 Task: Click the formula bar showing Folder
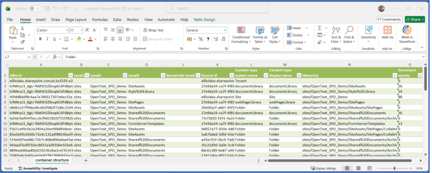pos(244,57)
